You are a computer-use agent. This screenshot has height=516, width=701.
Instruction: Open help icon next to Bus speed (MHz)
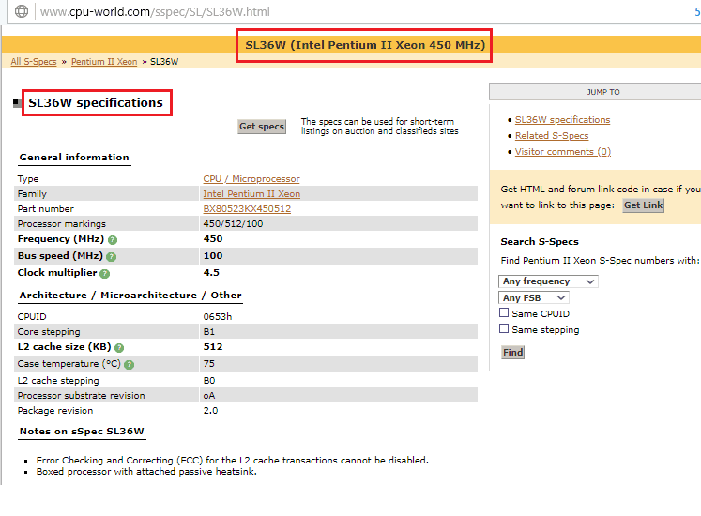112,257
